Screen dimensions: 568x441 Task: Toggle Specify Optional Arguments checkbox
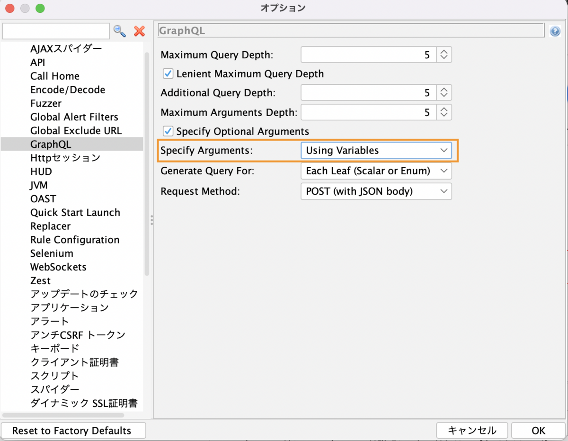[168, 131]
